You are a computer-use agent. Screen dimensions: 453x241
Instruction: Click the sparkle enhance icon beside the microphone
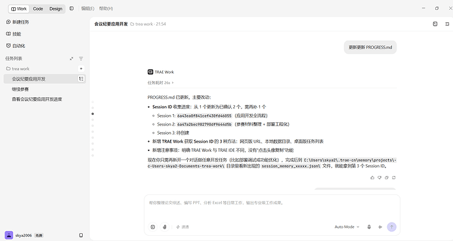pos(380,227)
